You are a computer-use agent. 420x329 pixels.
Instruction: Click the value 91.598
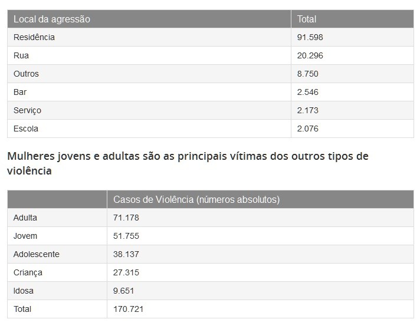tap(310, 37)
